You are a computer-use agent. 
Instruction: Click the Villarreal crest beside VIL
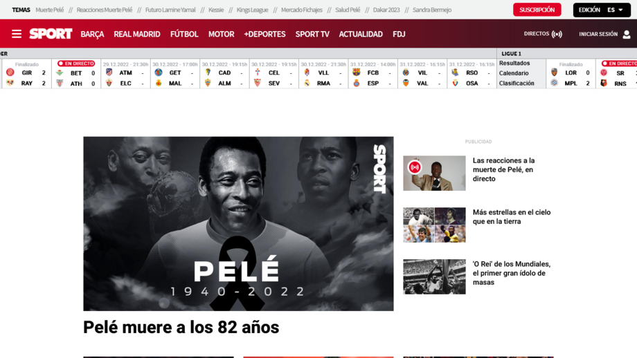point(406,73)
